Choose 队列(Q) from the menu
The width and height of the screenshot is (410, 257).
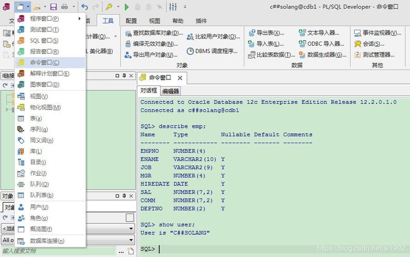(x=50, y=184)
